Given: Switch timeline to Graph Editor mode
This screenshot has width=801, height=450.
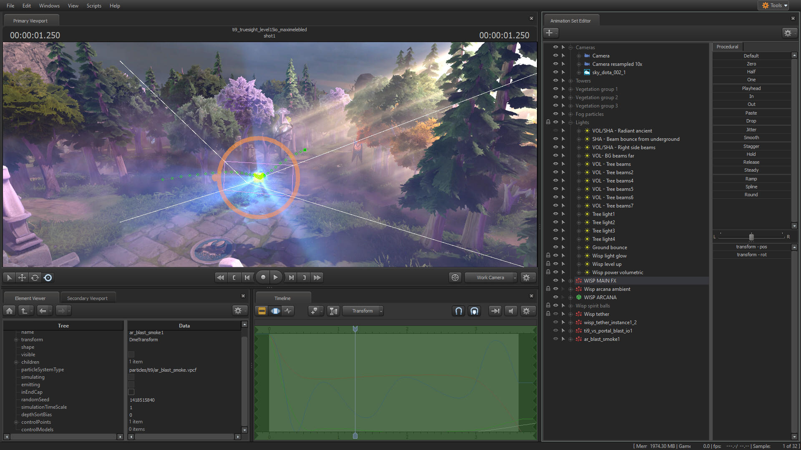Looking at the screenshot, I should pyautogui.click(x=288, y=311).
